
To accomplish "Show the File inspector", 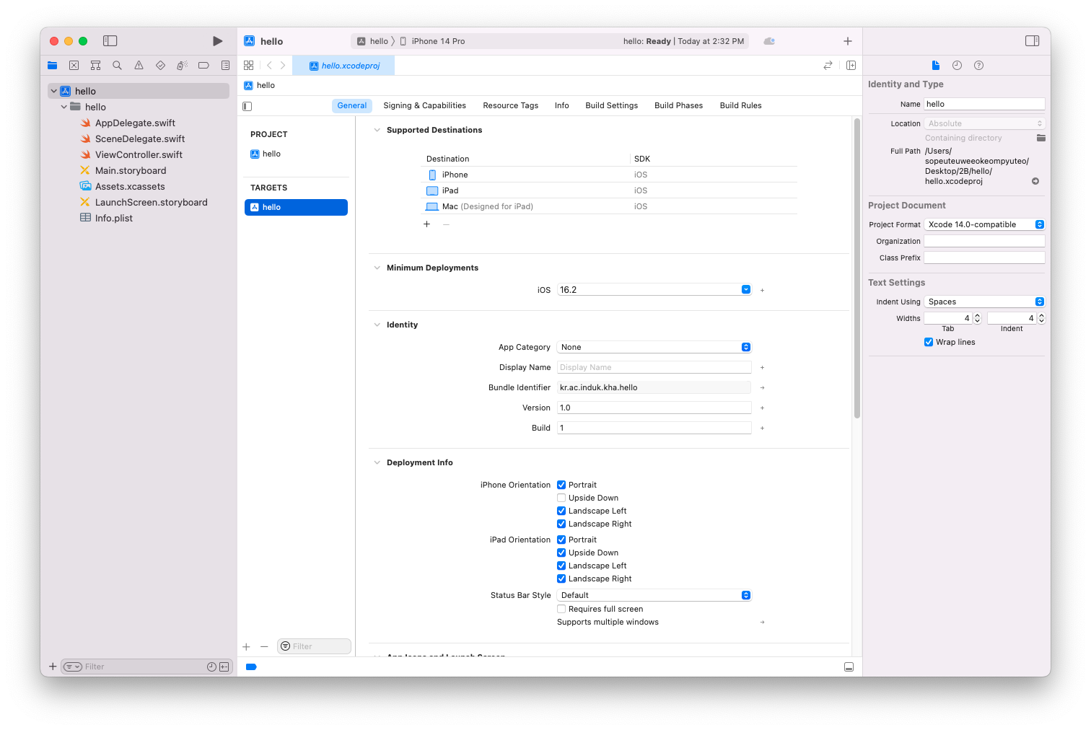I will click(x=936, y=66).
